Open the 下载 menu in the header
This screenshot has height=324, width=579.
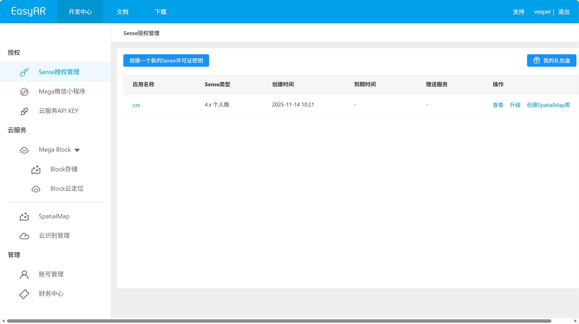pyautogui.click(x=161, y=12)
